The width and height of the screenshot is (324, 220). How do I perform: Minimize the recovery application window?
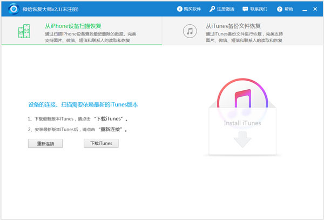[x=304, y=9]
